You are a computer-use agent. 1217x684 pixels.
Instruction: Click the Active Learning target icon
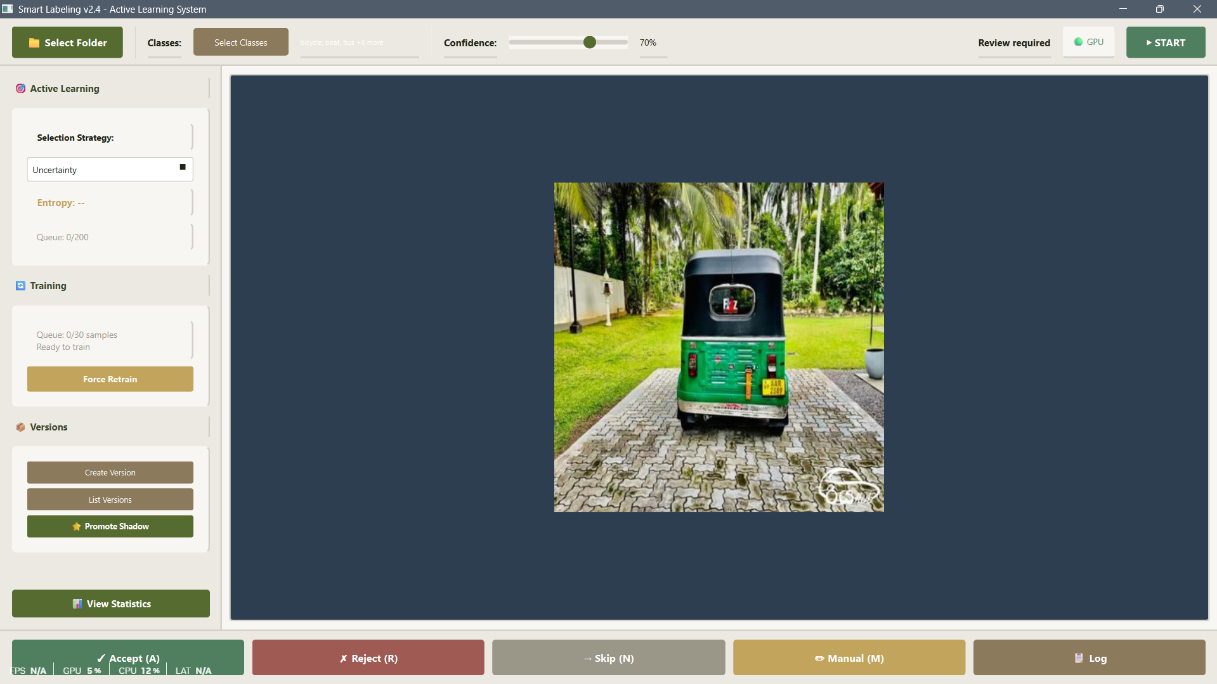pos(20,89)
